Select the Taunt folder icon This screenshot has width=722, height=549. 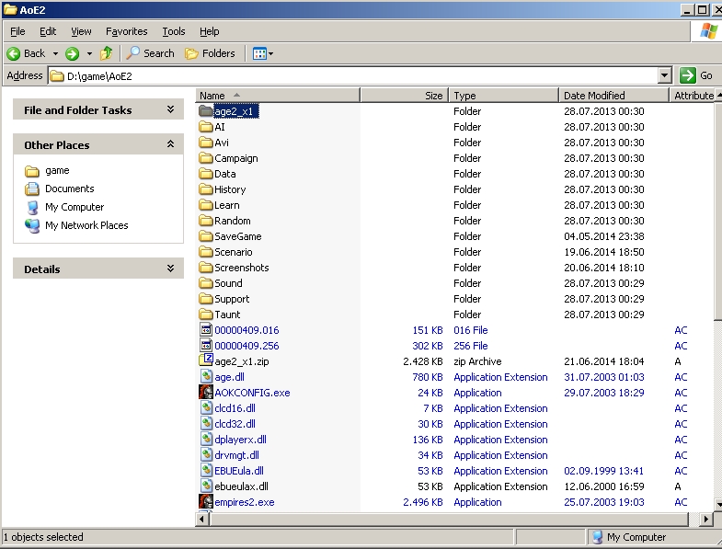coord(205,315)
